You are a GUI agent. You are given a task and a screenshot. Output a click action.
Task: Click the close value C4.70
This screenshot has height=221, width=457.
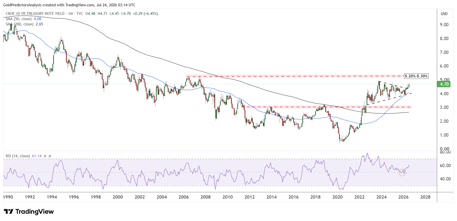[126, 14]
